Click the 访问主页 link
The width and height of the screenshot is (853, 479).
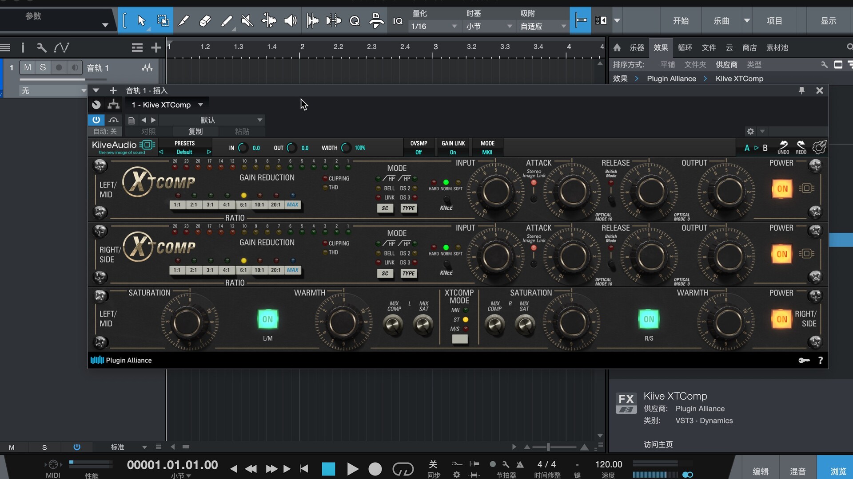(x=658, y=444)
